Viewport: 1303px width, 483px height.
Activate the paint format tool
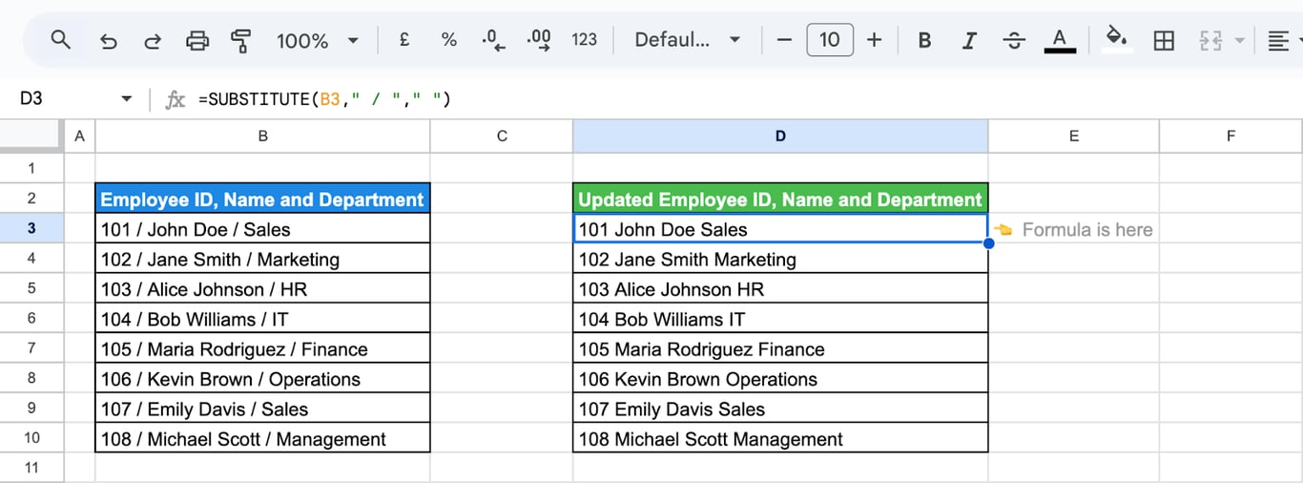coord(241,40)
